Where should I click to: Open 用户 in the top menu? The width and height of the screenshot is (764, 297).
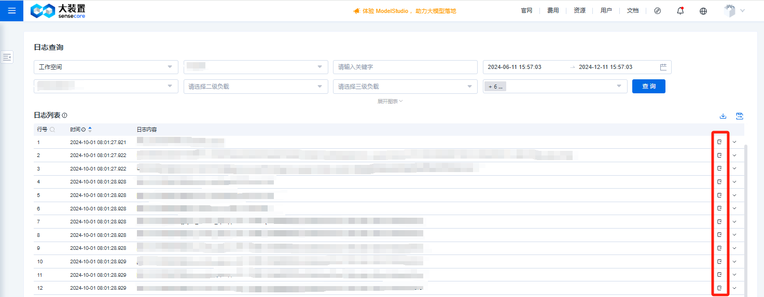[606, 10]
